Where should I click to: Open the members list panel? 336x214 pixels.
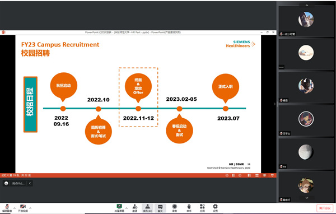pyautogui.click(x=147, y=208)
